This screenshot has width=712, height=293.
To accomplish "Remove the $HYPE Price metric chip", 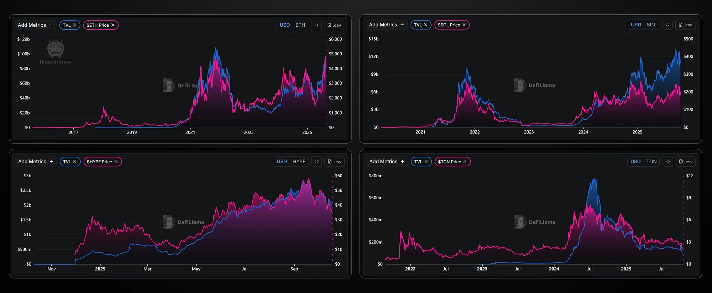I will coord(116,162).
